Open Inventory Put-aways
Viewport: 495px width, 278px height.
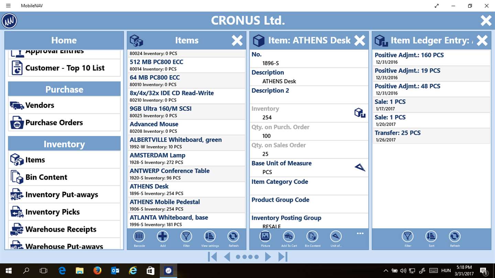(64, 195)
